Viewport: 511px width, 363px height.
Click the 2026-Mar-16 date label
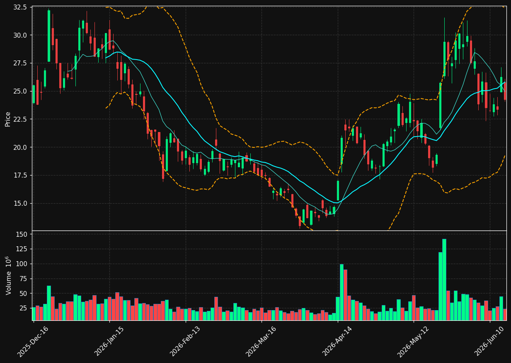click(261, 341)
